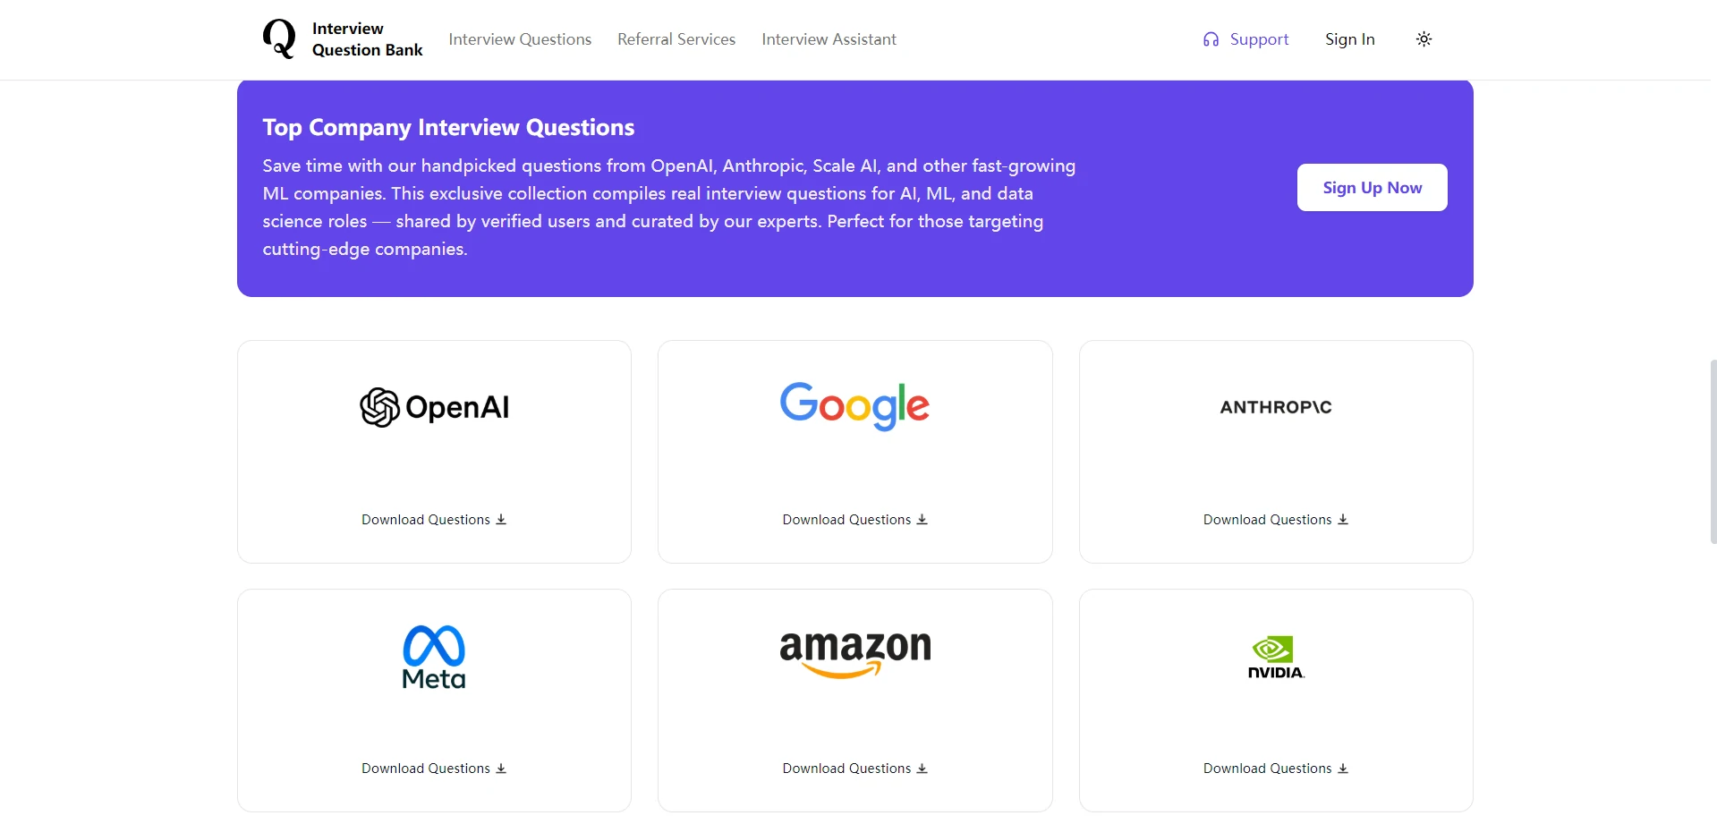The width and height of the screenshot is (1717, 824).
Task: Download Questions for OpenAI
Action: 433,520
